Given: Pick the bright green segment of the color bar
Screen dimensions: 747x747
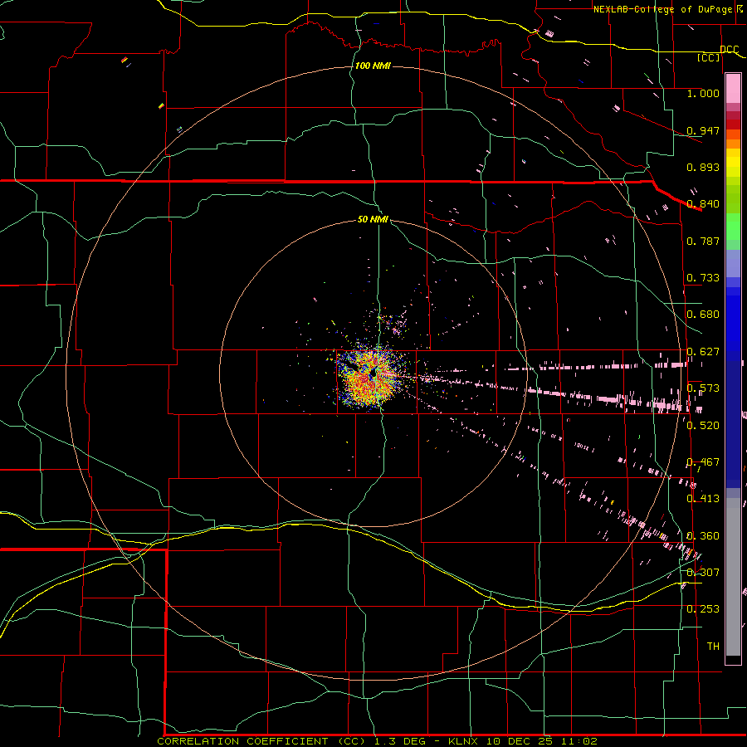Looking at the screenshot, I should 733,227.
